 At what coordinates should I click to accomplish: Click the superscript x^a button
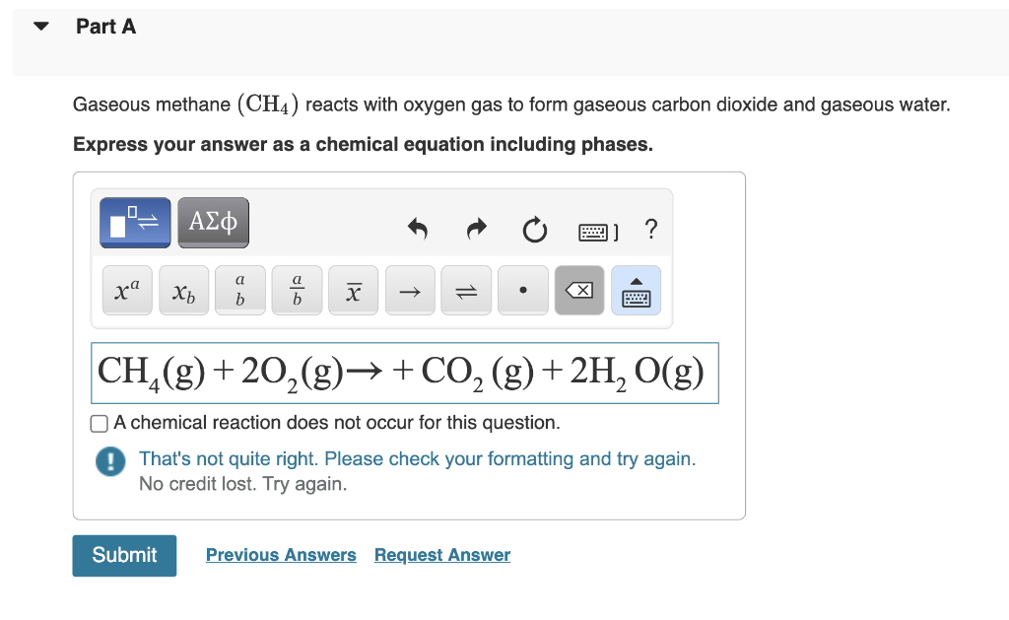pyautogui.click(x=127, y=291)
